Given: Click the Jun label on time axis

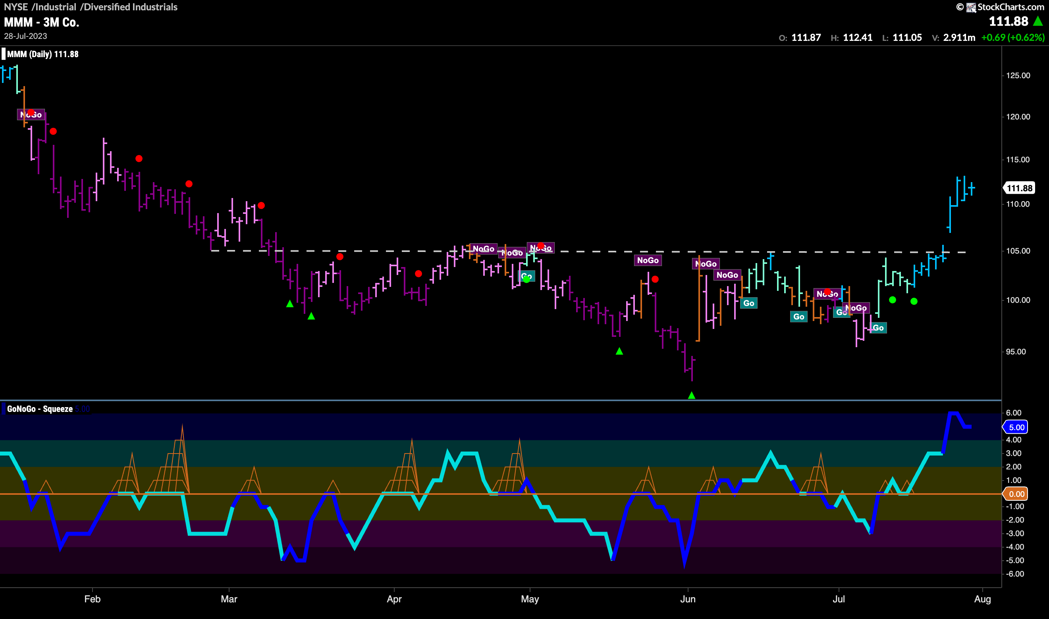Looking at the screenshot, I should click(x=688, y=599).
